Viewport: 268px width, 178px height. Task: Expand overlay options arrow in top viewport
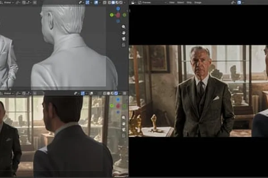100,3
